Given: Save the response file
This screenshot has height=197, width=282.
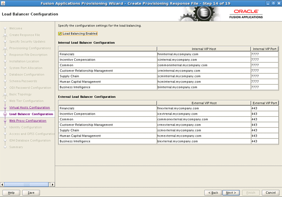Looking at the screenshot, I should pos(31,193).
